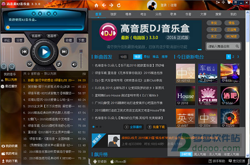Open 我的收藏 my favorites
Screen dimensions: 250x165
point(10,146)
